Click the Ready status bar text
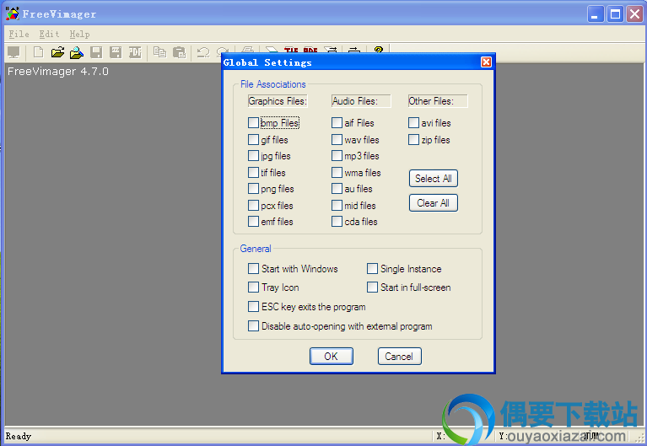The image size is (647, 446). 19,436
